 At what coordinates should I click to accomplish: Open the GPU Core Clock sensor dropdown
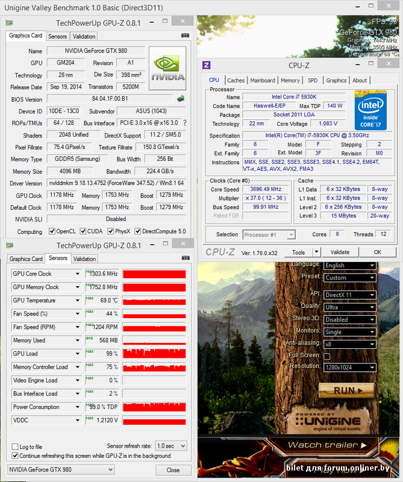pyautogui.click(x=78, y=274)
